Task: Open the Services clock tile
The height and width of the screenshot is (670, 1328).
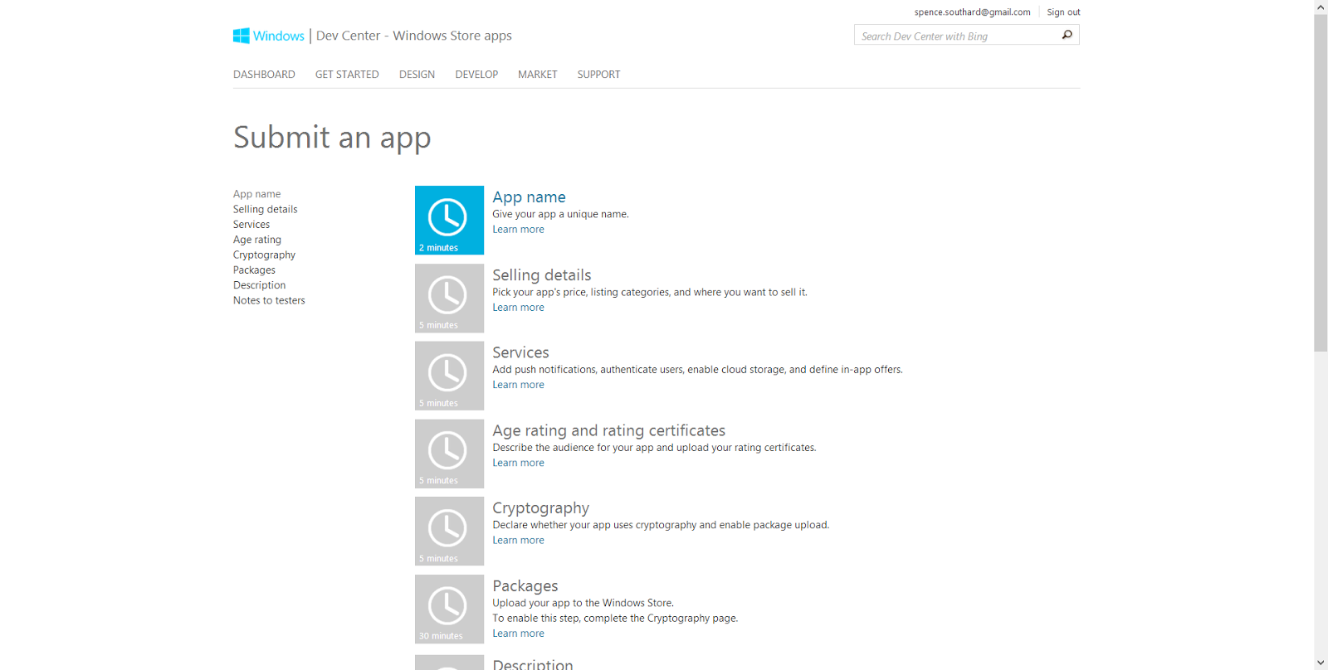Action: pos(449,376)
